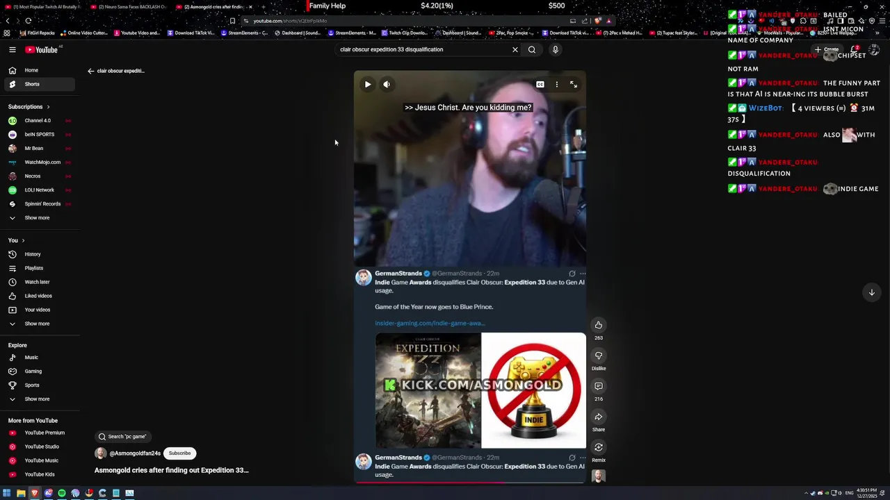Show more Explore categories
This screenshot has width=890, height=500.
[x=38, y=399]
